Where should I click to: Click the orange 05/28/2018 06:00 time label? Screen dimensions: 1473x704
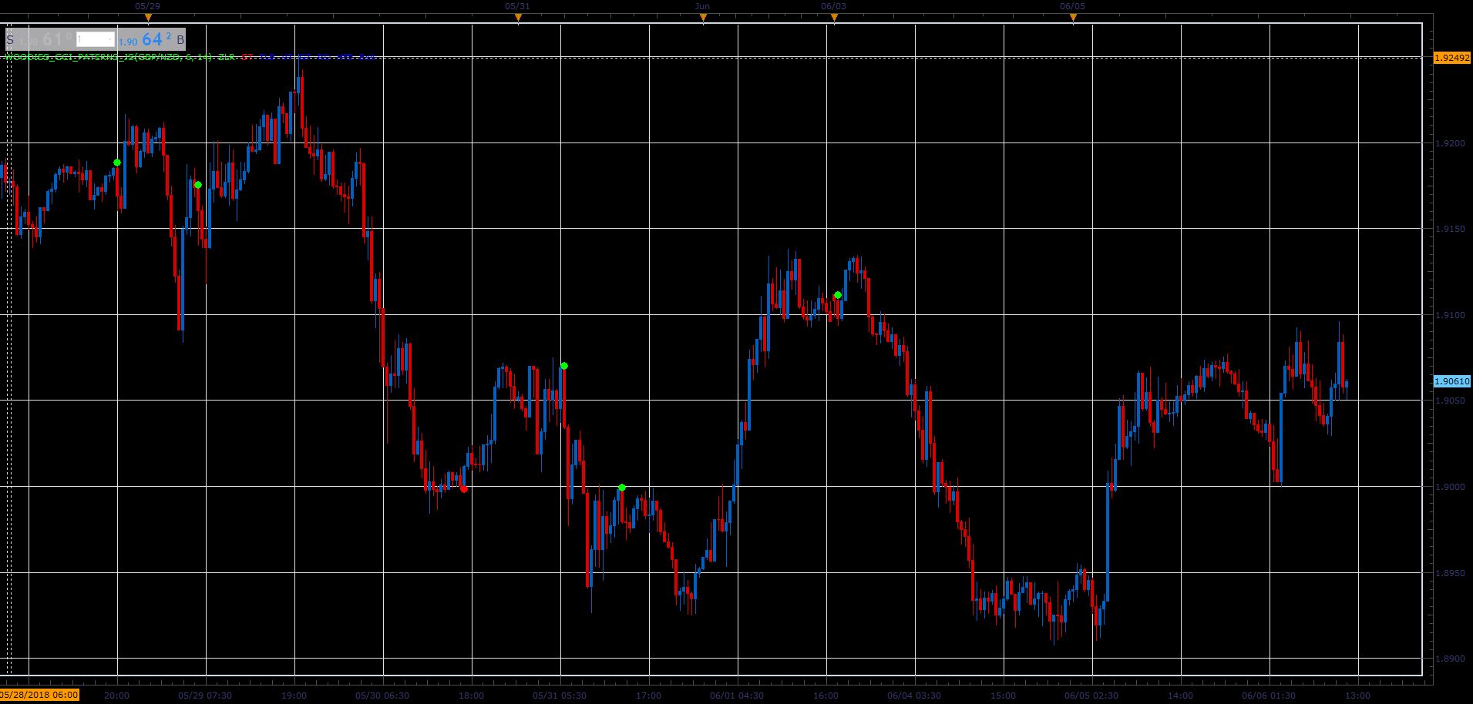[39, 695]
